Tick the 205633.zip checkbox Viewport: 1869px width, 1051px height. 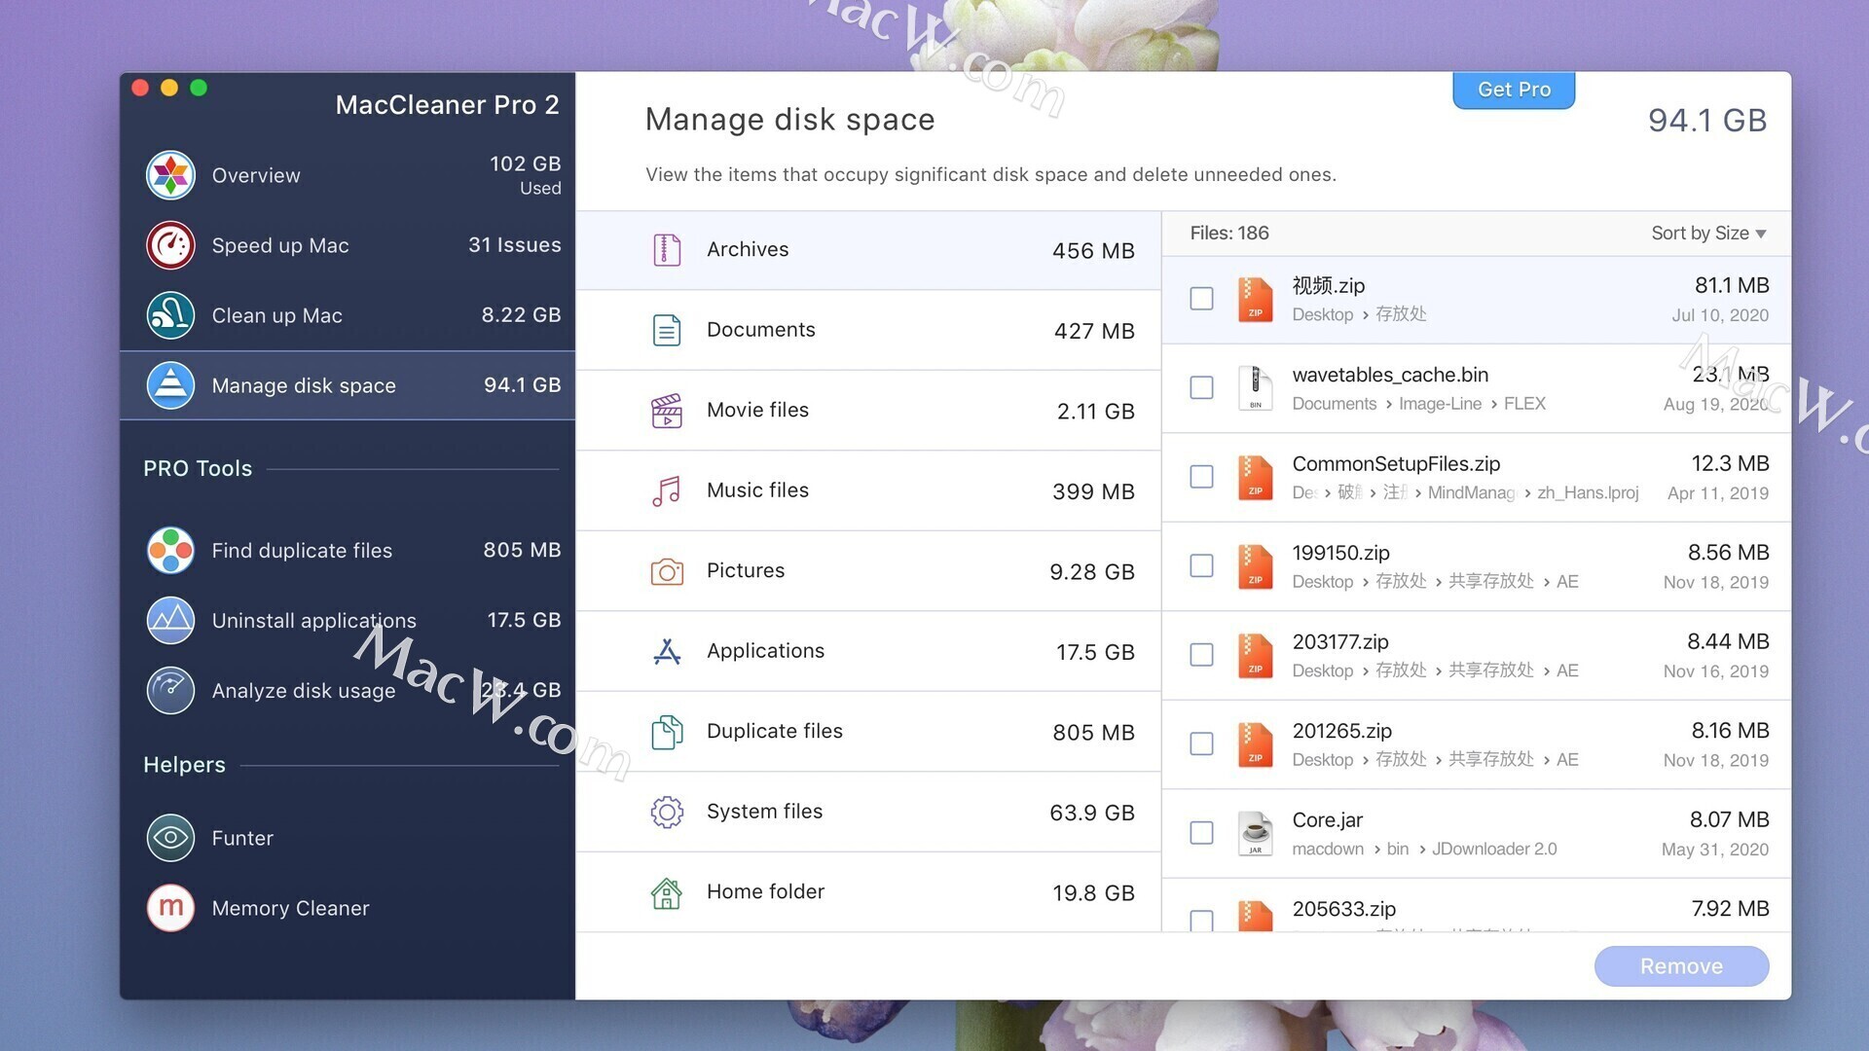coord(1201,921)
